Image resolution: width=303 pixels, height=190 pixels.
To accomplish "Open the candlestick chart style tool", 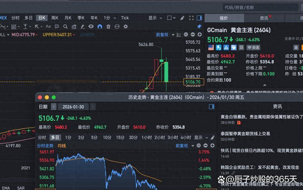I will (74, 27).
